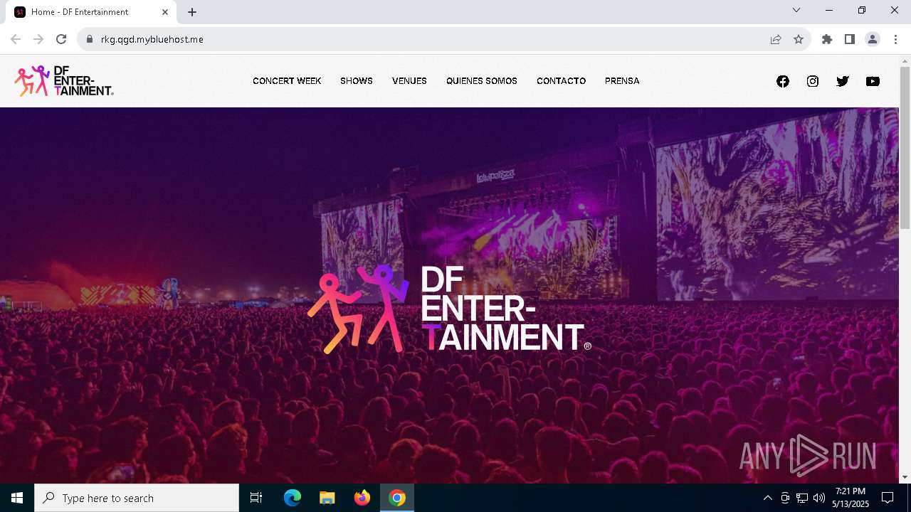
Task: Open the Quienes Somos page
Action: [x=482, y=81]
